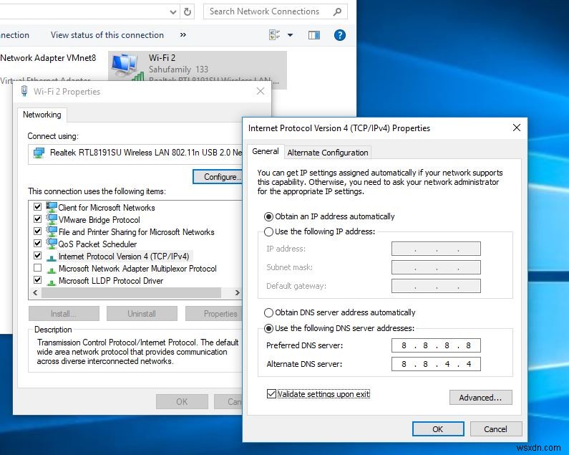Click the Uninstall button in Wi-Fi 2 Properties
569x455 pixels.
tap(142, 314)
